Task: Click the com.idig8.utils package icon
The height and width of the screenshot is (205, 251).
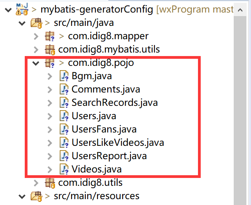Action: click(49, 183)
